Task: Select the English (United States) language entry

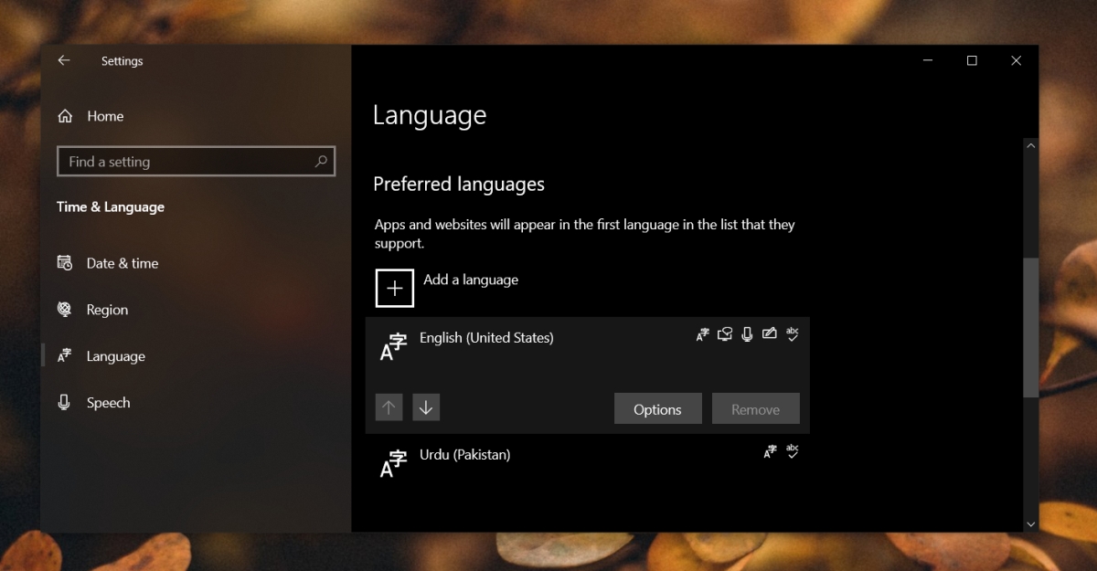Action: tap(588, 375)
